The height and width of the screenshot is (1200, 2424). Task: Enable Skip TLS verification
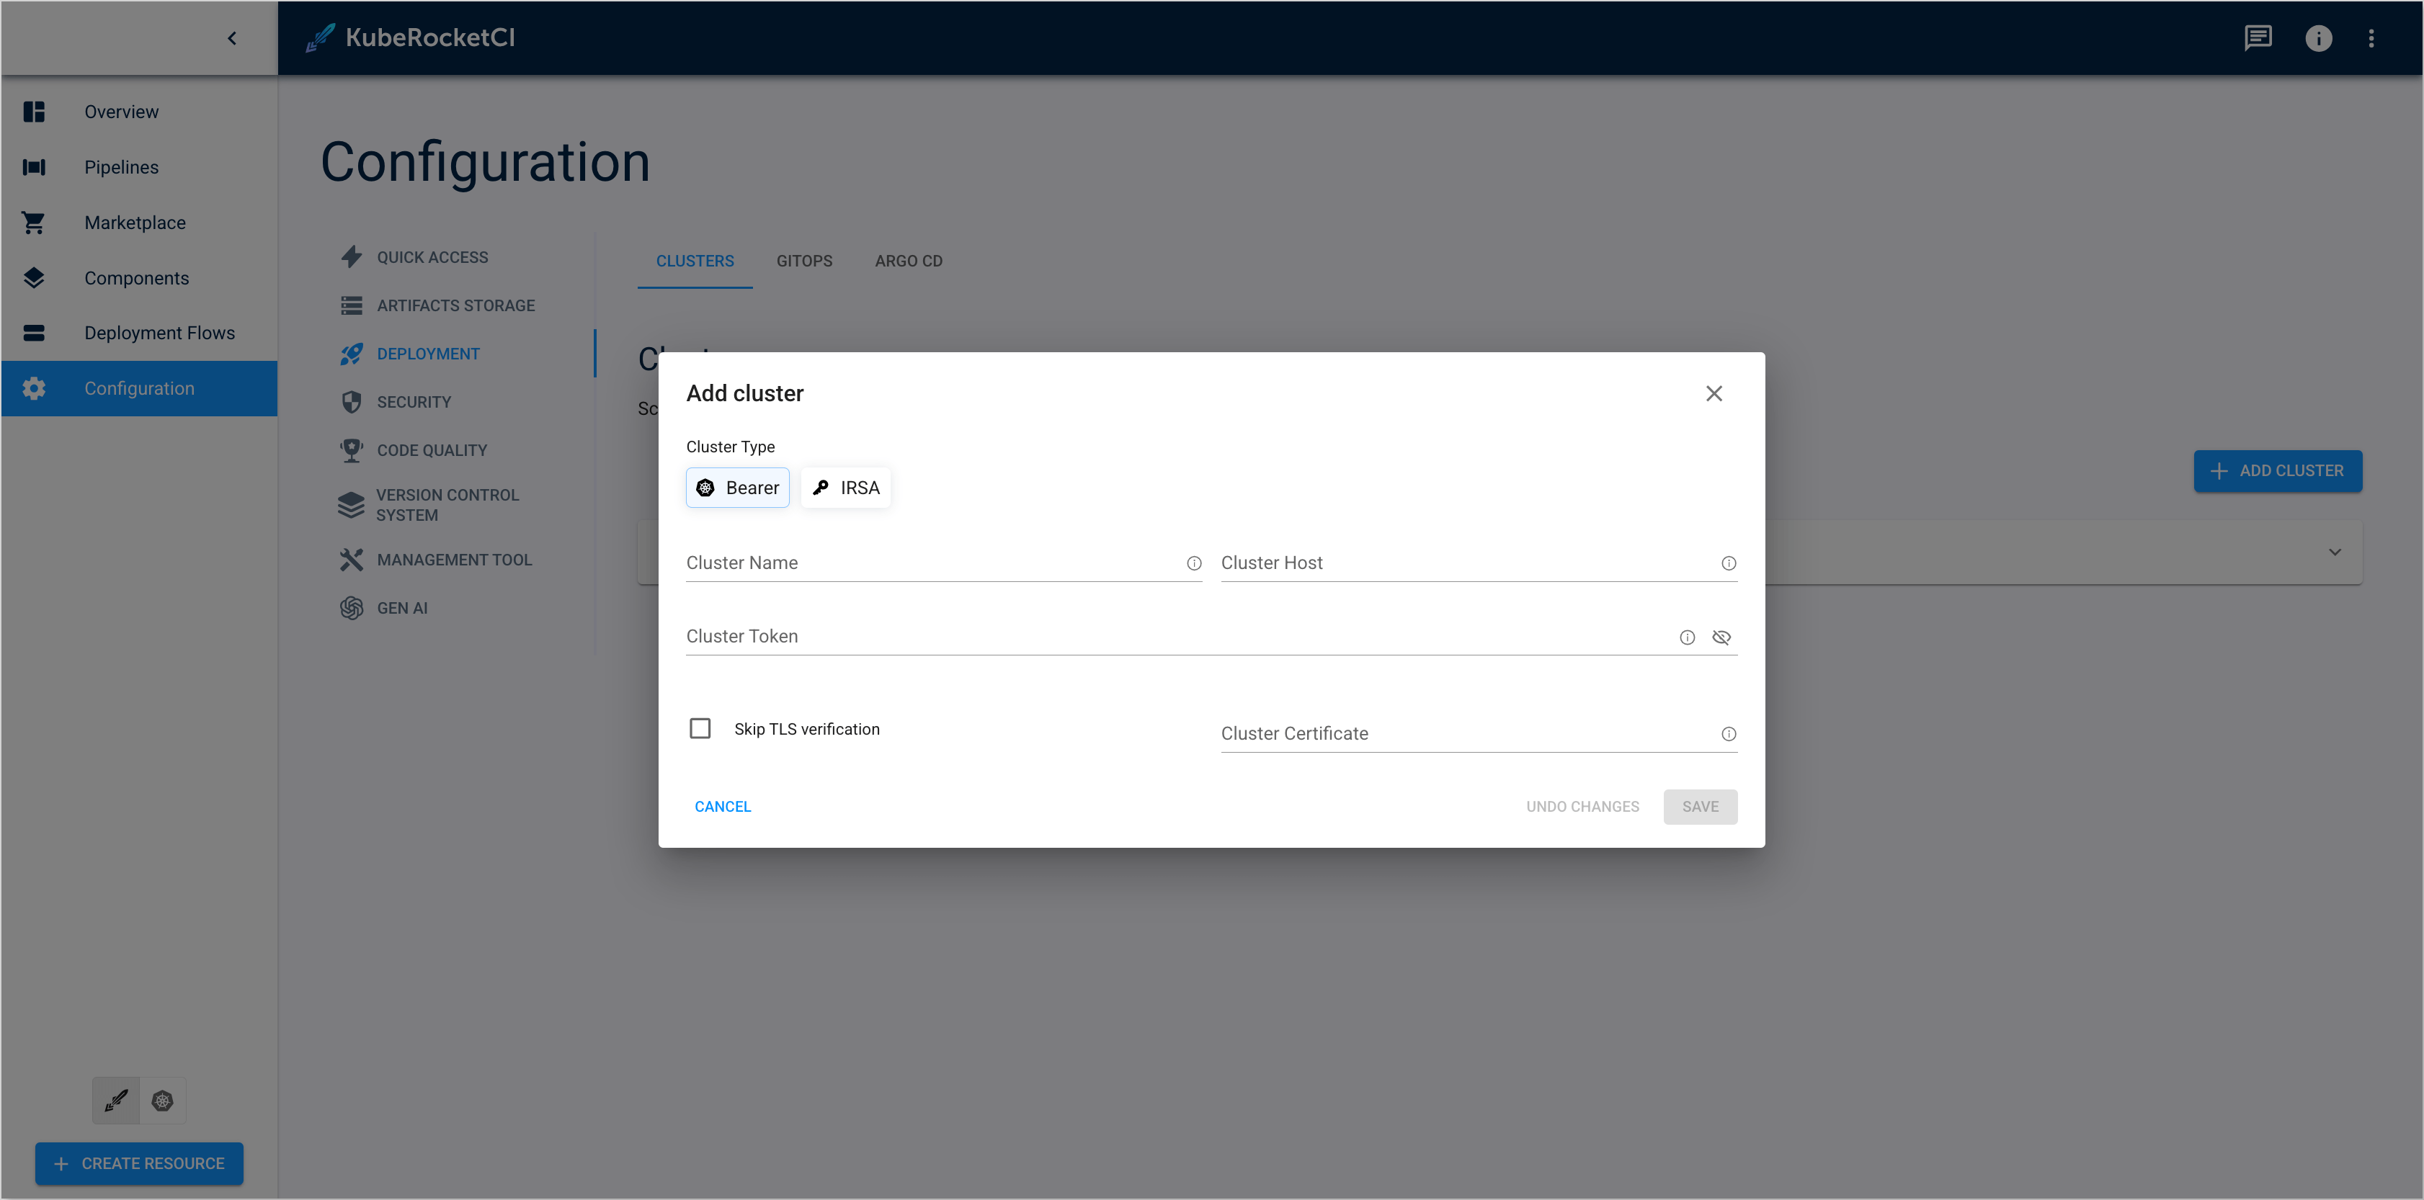point(700,728)
